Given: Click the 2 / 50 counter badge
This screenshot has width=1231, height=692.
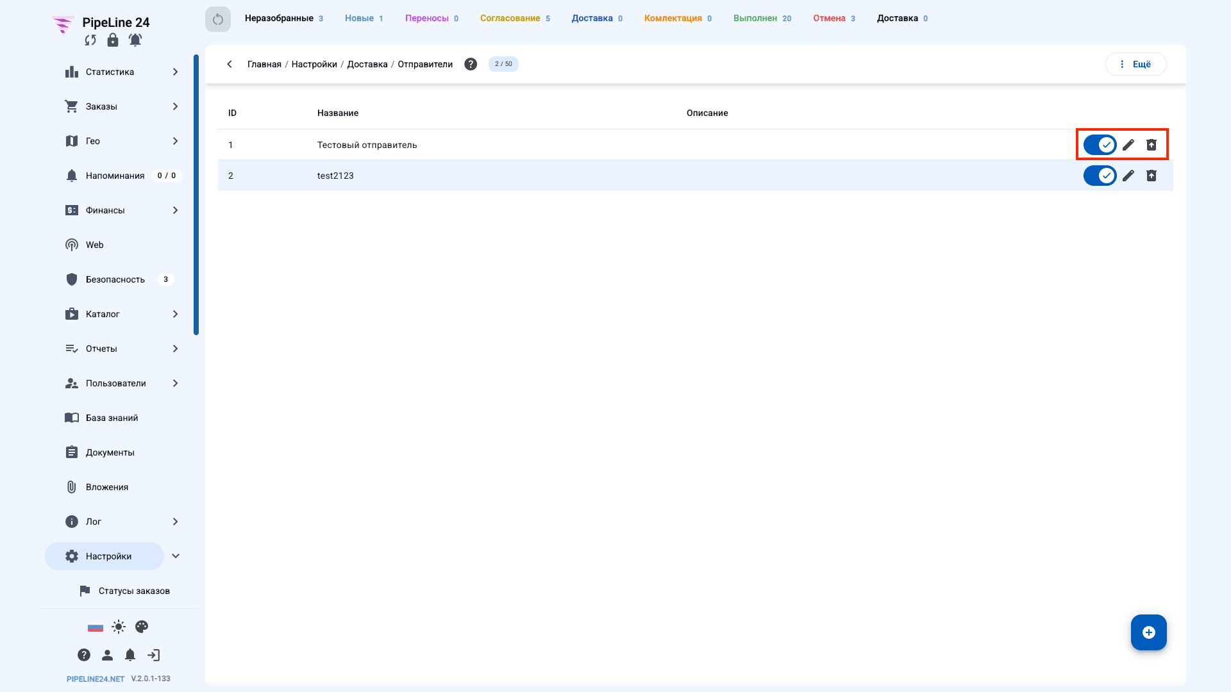Looking at the screenshot, I should tap(503, 64).
